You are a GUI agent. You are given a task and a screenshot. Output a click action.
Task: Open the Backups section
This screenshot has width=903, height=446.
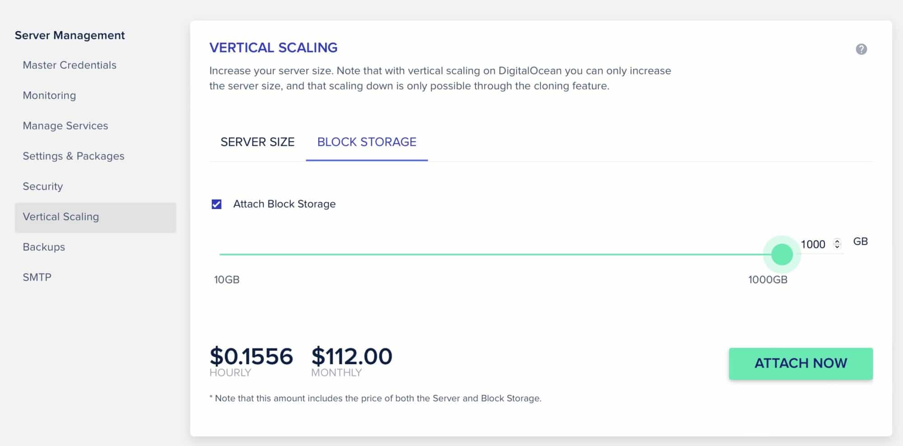[44, 247]
